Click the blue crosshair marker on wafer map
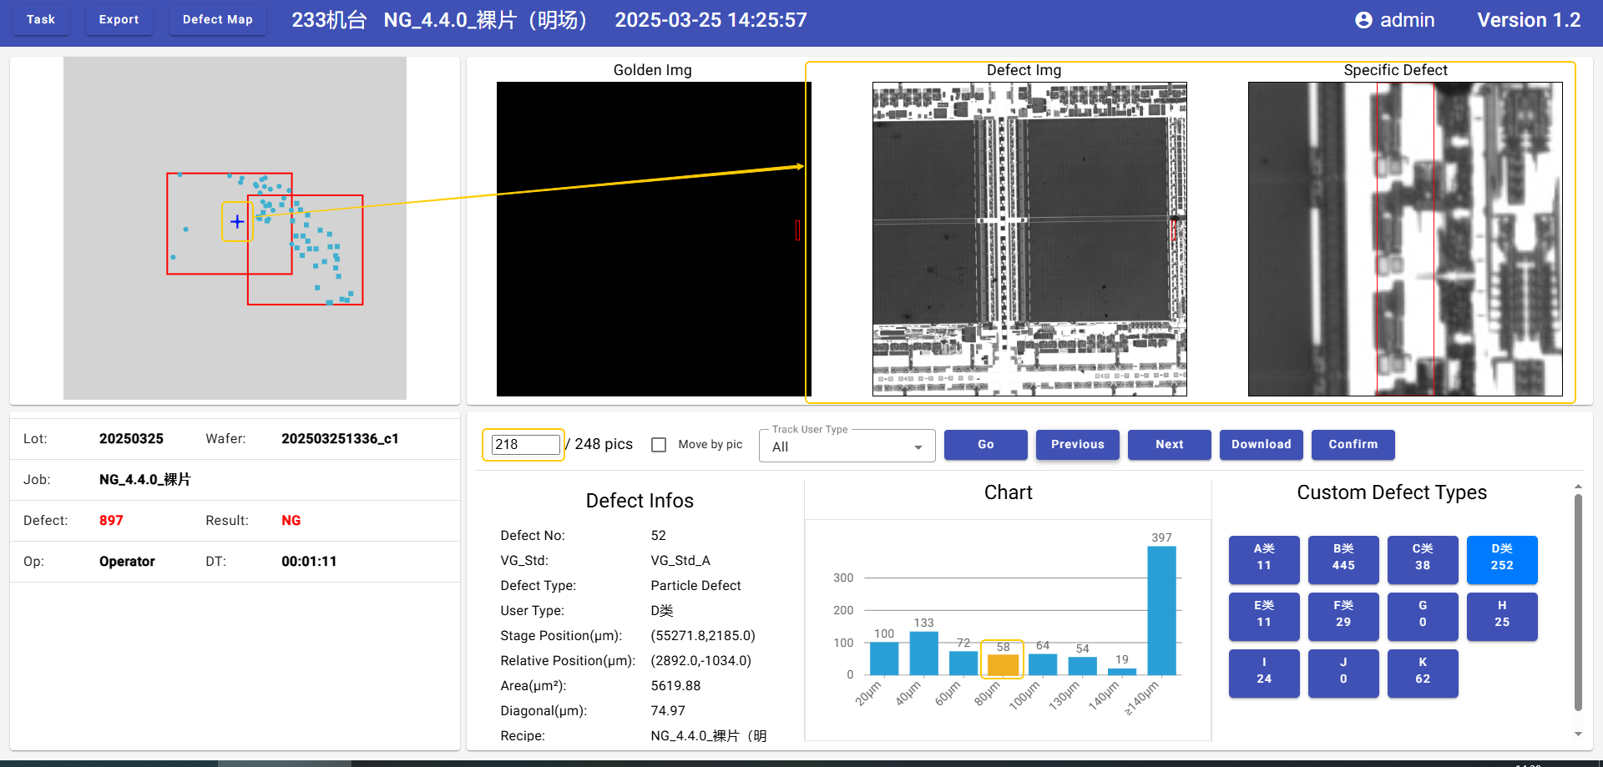This screenshot has width=1603, height=767. coord(237,222)
